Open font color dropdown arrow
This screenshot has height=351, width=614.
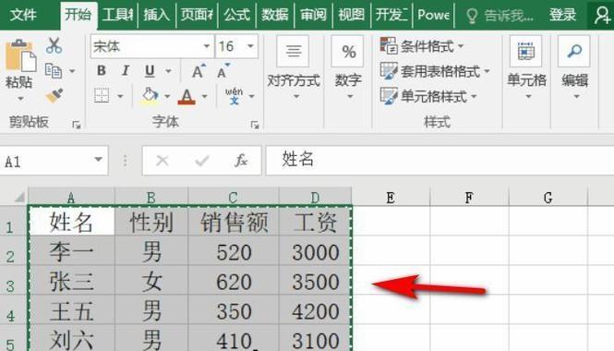(204, 96)
